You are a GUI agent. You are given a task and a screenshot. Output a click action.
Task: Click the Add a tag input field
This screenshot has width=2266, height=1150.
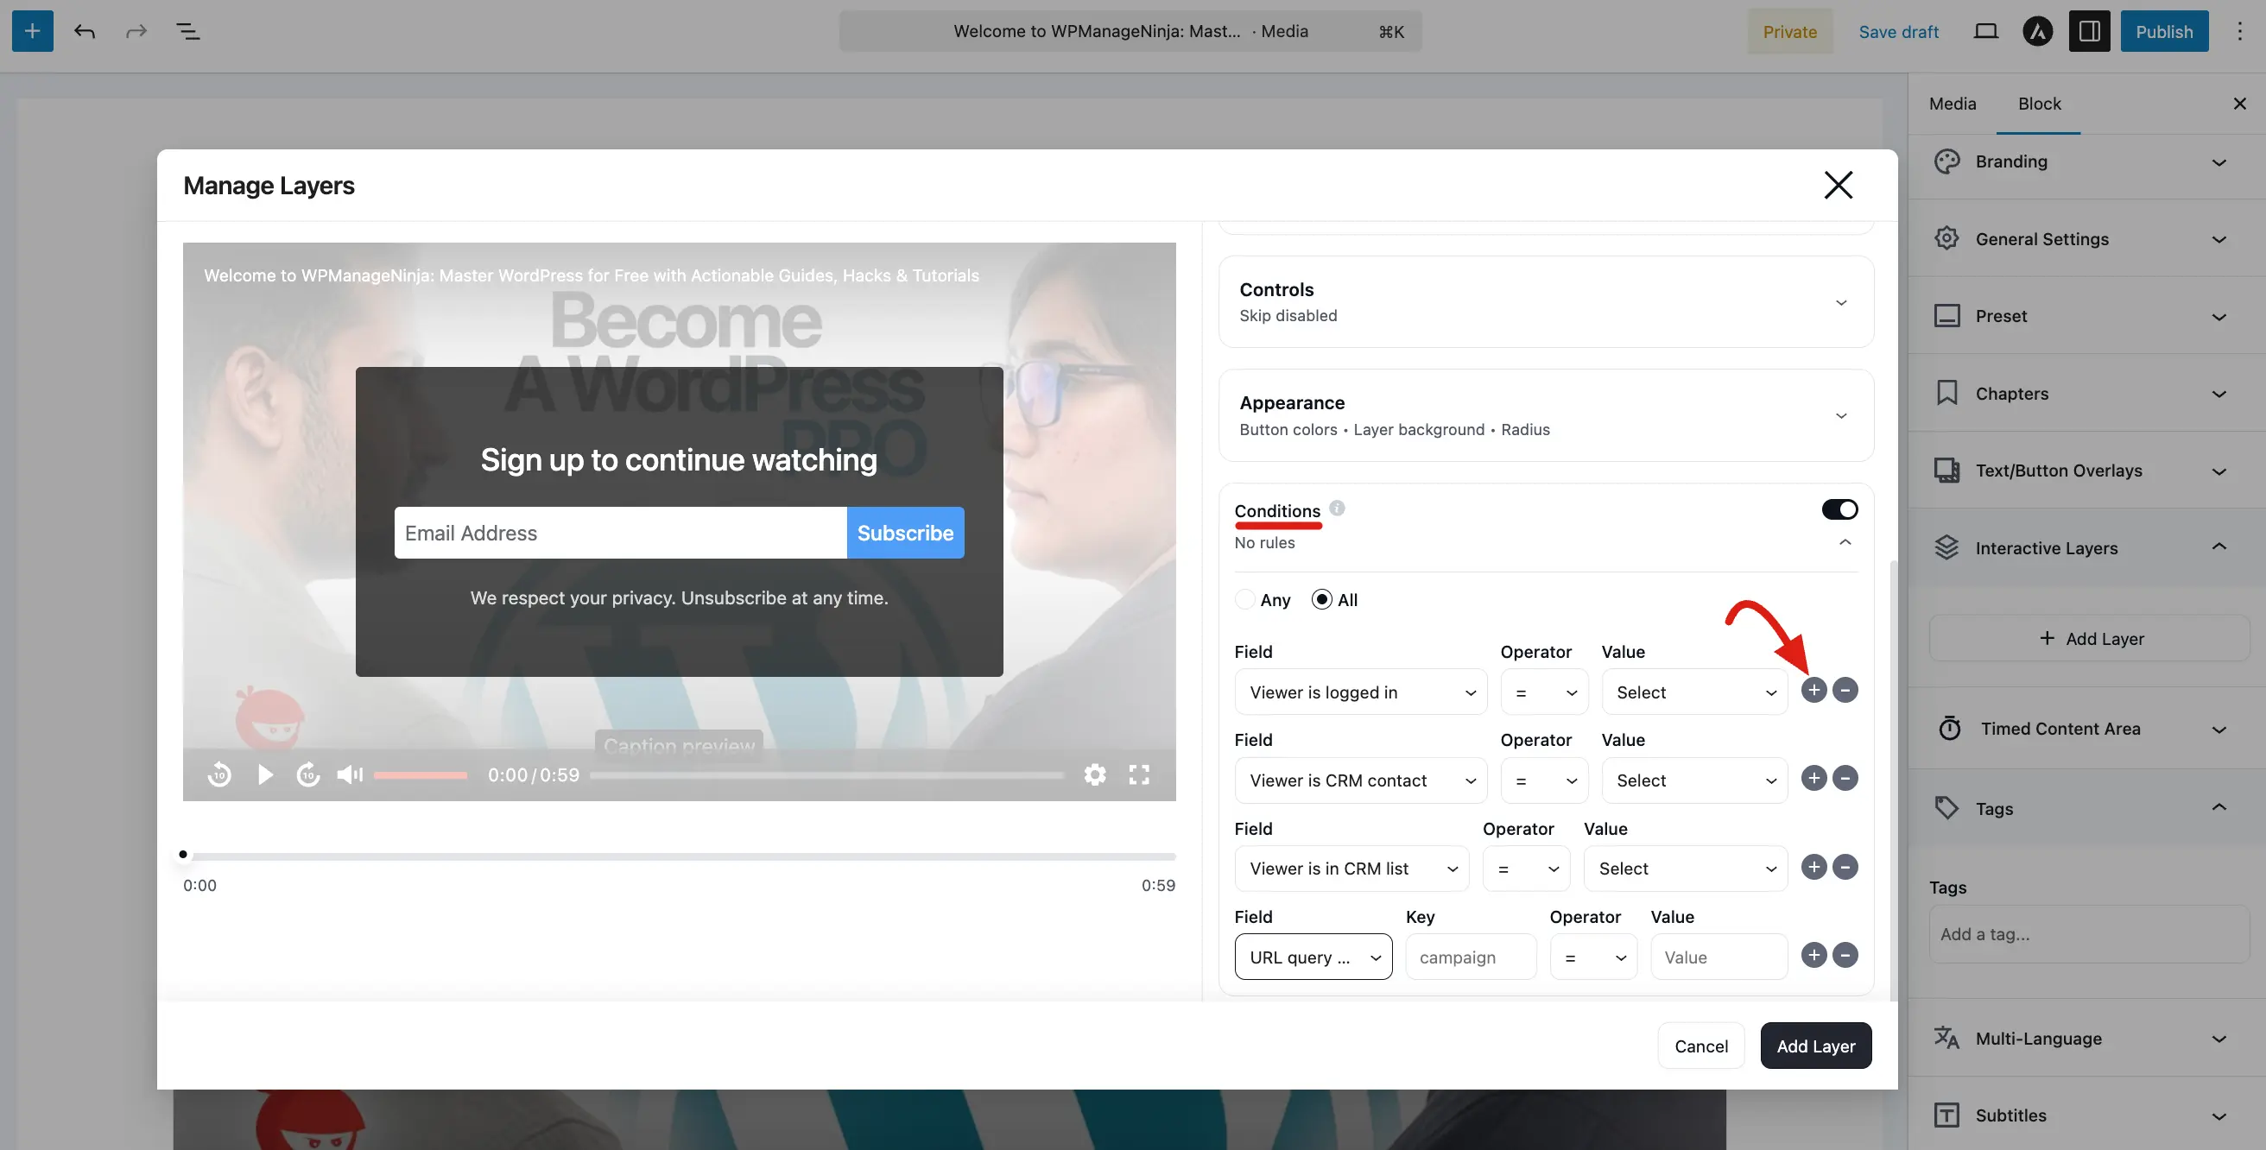click(2089, 933)
